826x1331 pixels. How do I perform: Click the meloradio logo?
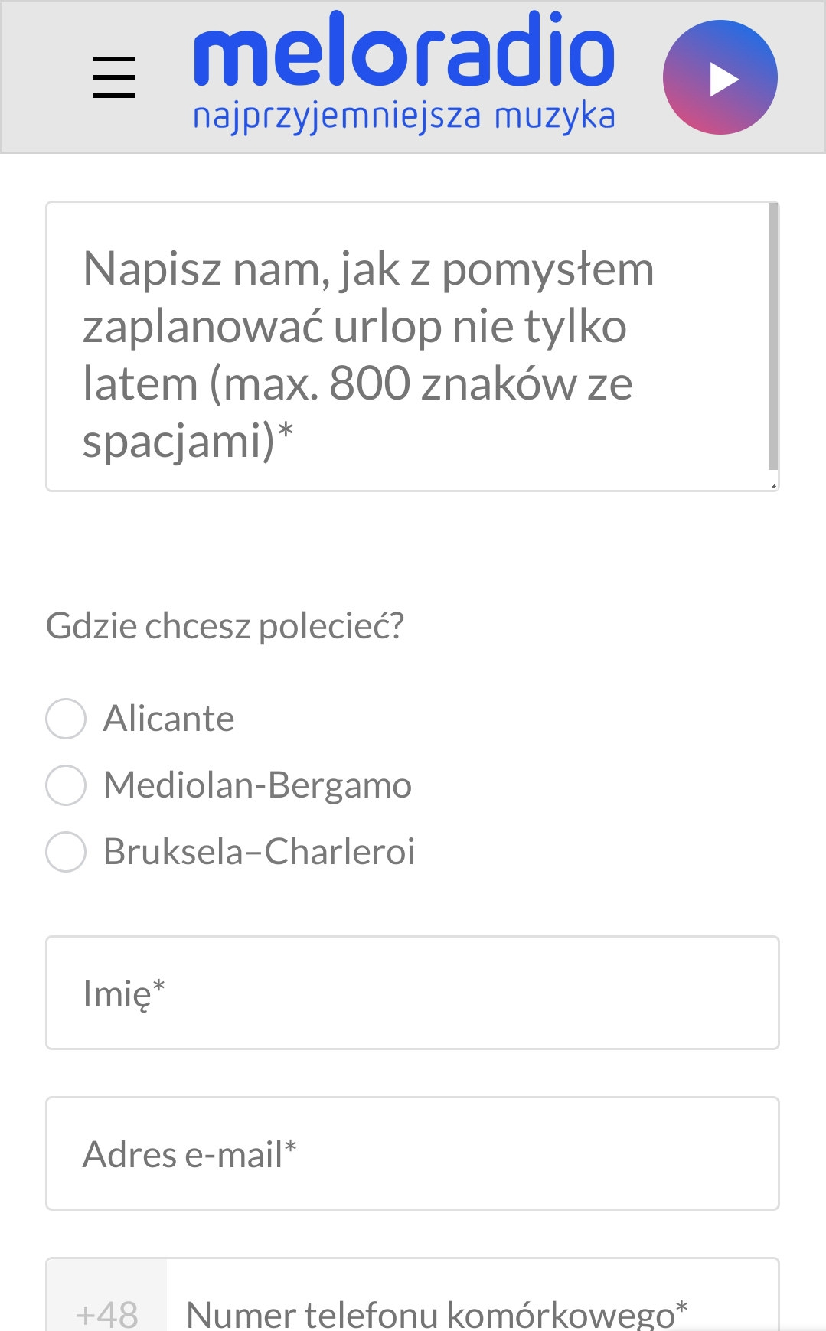coord(403,52)
